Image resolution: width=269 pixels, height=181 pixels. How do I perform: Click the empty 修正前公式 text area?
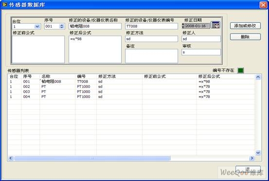(x=38, y=49)
